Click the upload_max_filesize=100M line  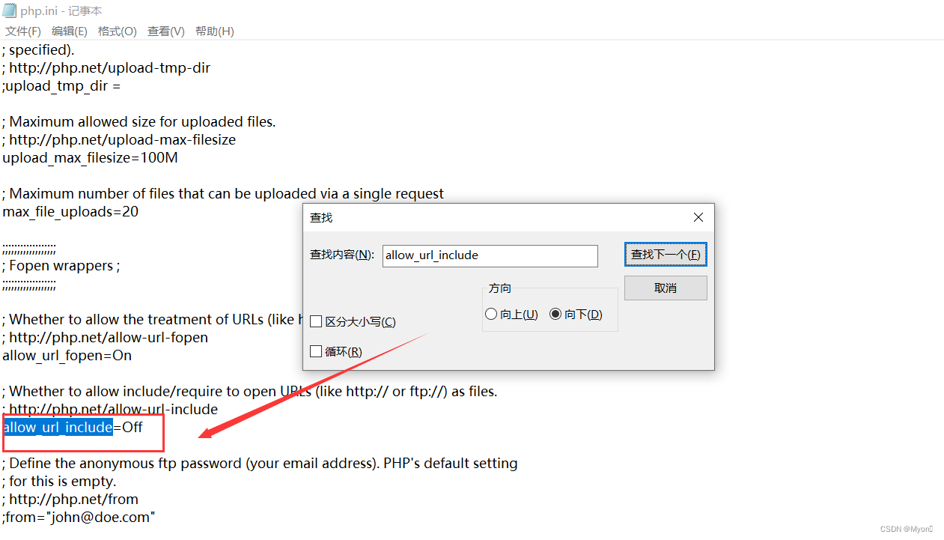(x=90, y=157)
